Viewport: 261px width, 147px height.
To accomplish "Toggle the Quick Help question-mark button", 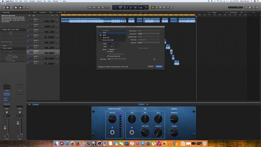I will pyautogui.click(x=15, y=7).
